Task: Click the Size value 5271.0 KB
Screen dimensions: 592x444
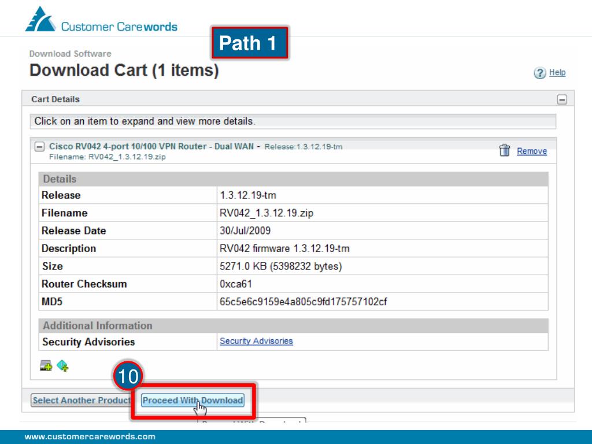Action: 280,266
